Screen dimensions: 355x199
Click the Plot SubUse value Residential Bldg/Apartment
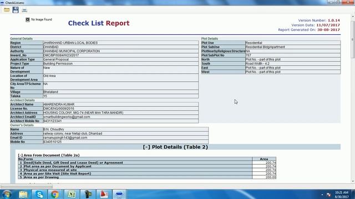265,47
